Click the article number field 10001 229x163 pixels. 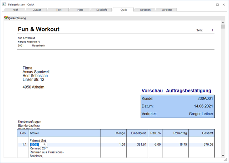tap(35, 144)
